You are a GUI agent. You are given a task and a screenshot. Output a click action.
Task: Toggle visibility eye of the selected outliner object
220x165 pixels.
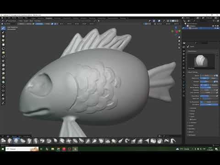click(x=215, y=28)
